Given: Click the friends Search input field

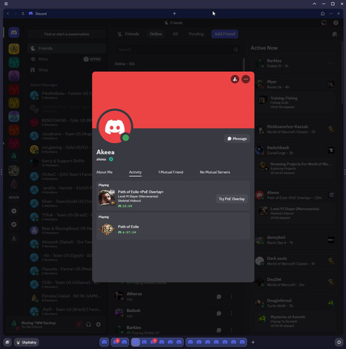Looking at the screenshot, I should point(177,50).
